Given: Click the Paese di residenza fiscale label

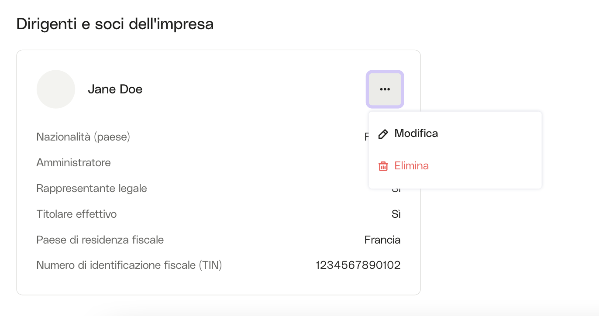Looking at the screenshot, I should tap(100, 240).
